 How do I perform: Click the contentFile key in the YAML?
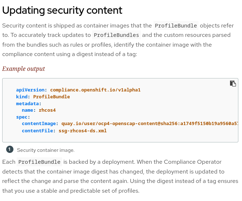click(38, 131)
